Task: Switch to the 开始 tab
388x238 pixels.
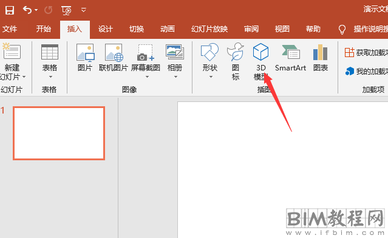Action: tap(44, 29)
